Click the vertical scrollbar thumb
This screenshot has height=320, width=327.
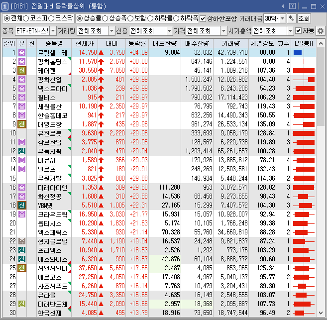pyautogui.click(x=321, y=87)
